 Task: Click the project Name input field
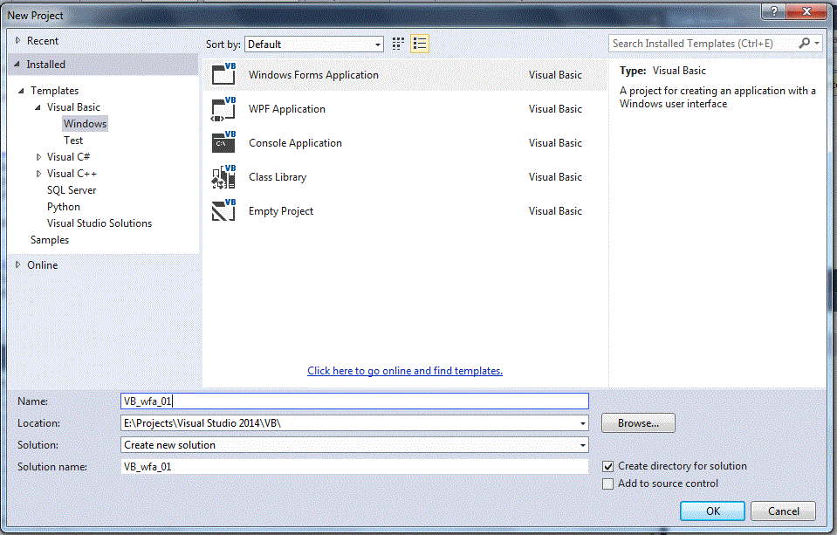pyautogui.click(x=354, y=401)
